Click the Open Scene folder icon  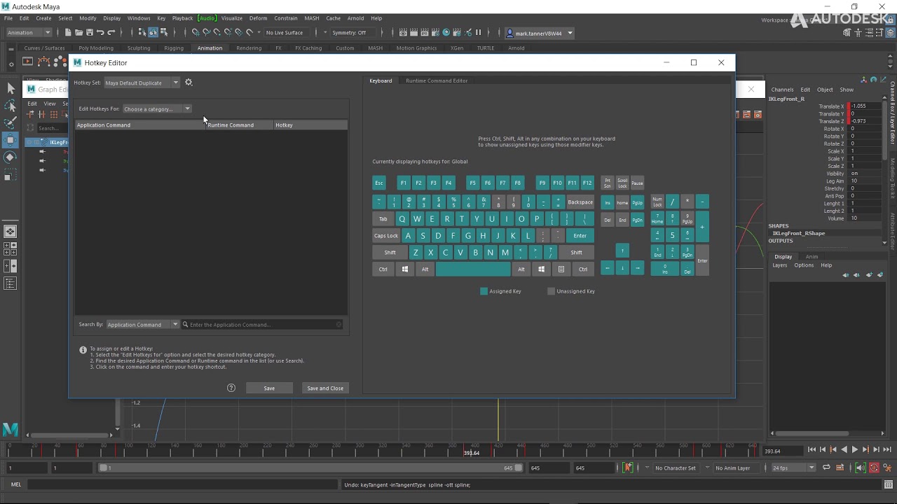pos(78,32)
